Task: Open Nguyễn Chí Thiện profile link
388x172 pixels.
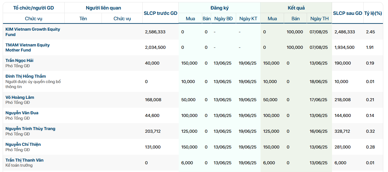Action: pyautogui.click(x=23, y=144)
